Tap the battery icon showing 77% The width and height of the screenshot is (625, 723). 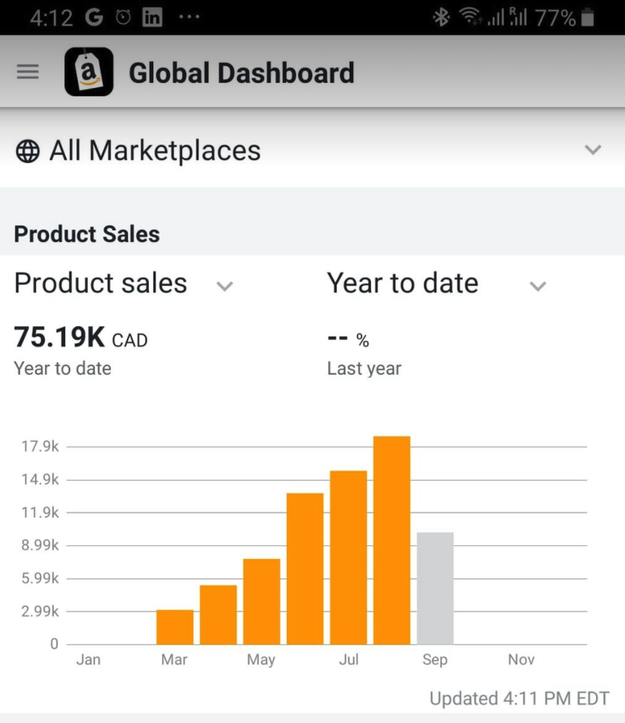pos(587,18)
